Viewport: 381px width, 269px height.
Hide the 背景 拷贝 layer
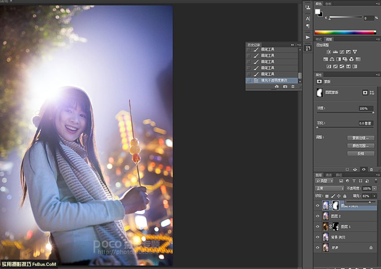pos(317,237)
